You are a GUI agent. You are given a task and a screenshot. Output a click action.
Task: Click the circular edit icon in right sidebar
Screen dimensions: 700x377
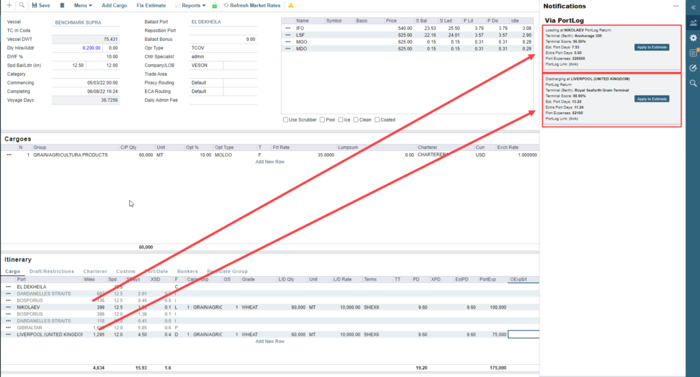coord(693,68)
